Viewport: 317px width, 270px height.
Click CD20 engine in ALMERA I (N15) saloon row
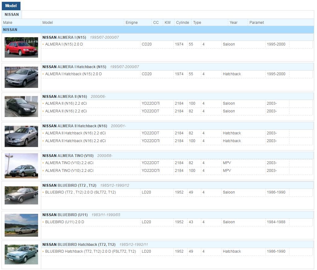point(146,44)
